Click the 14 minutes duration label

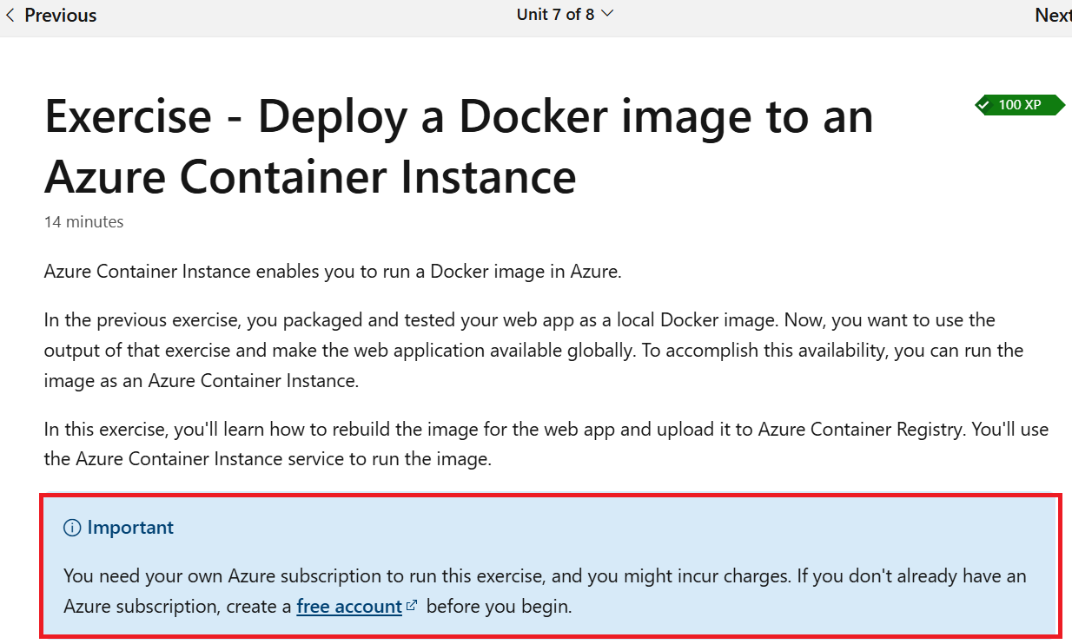pos(83,221)
